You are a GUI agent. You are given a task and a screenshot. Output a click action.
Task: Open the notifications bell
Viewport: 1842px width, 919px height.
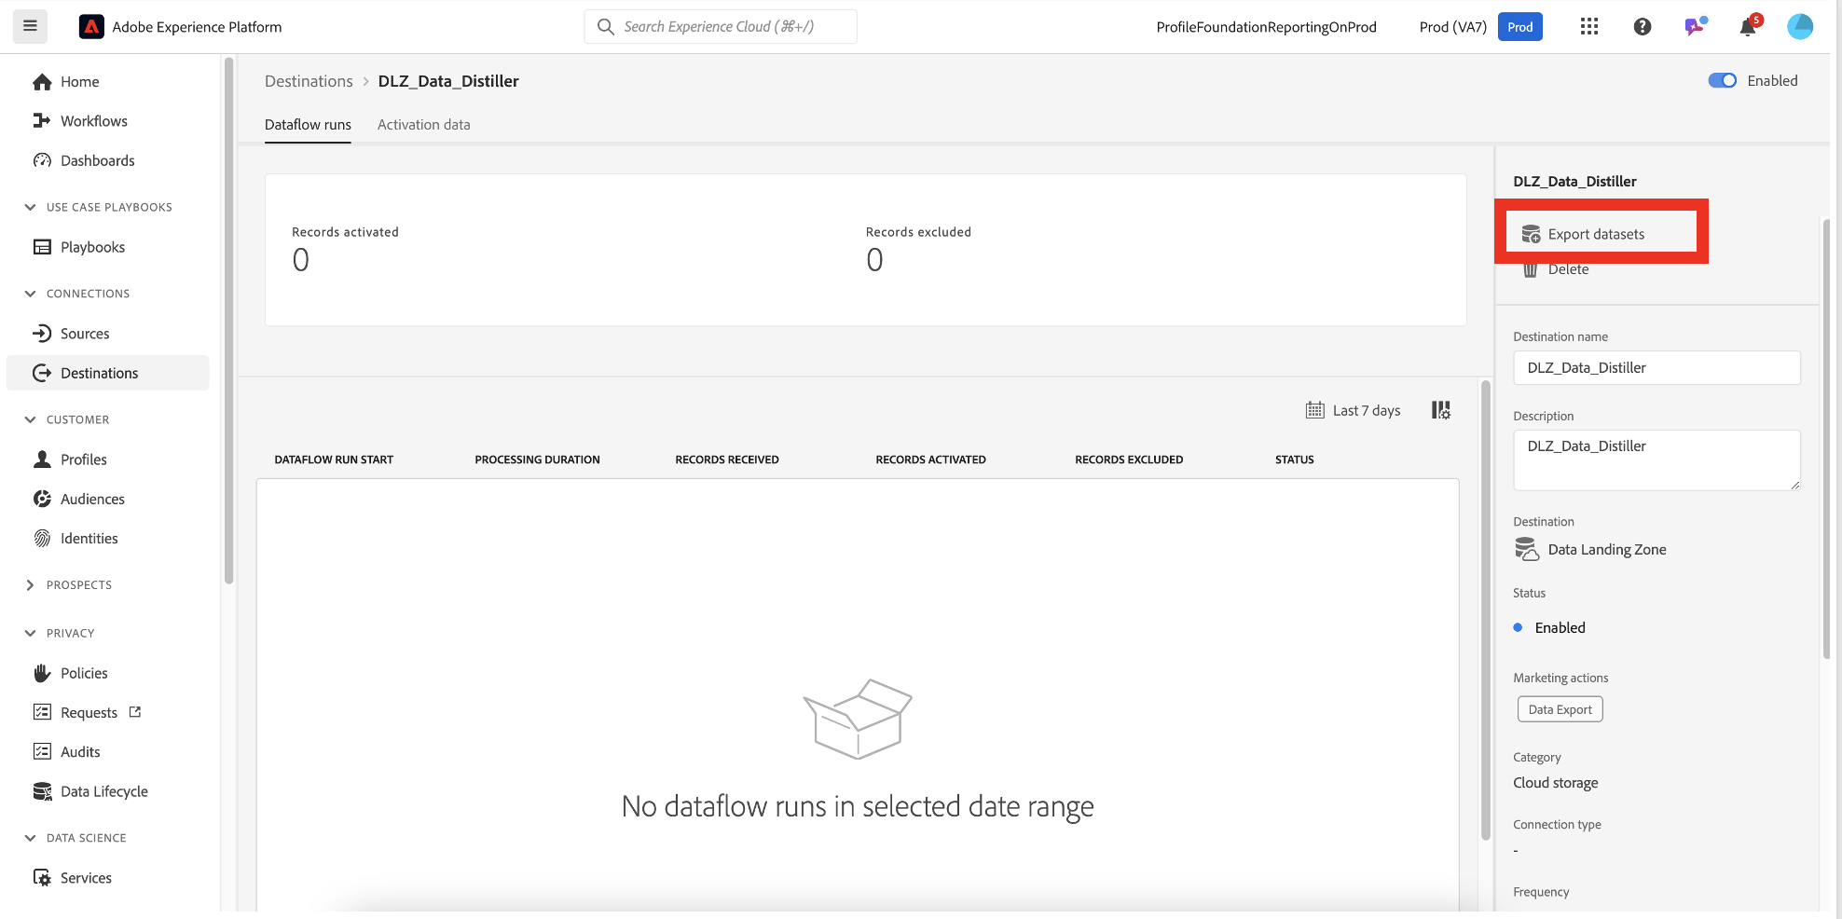coord(1748,27)
